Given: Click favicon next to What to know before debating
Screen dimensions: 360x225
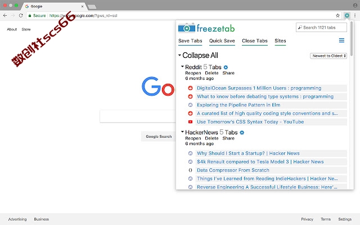Looking at the screenshot, I should tap(190, 96).
